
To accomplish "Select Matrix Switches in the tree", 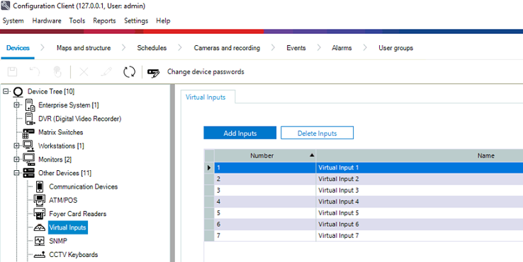I will point(61,132).
